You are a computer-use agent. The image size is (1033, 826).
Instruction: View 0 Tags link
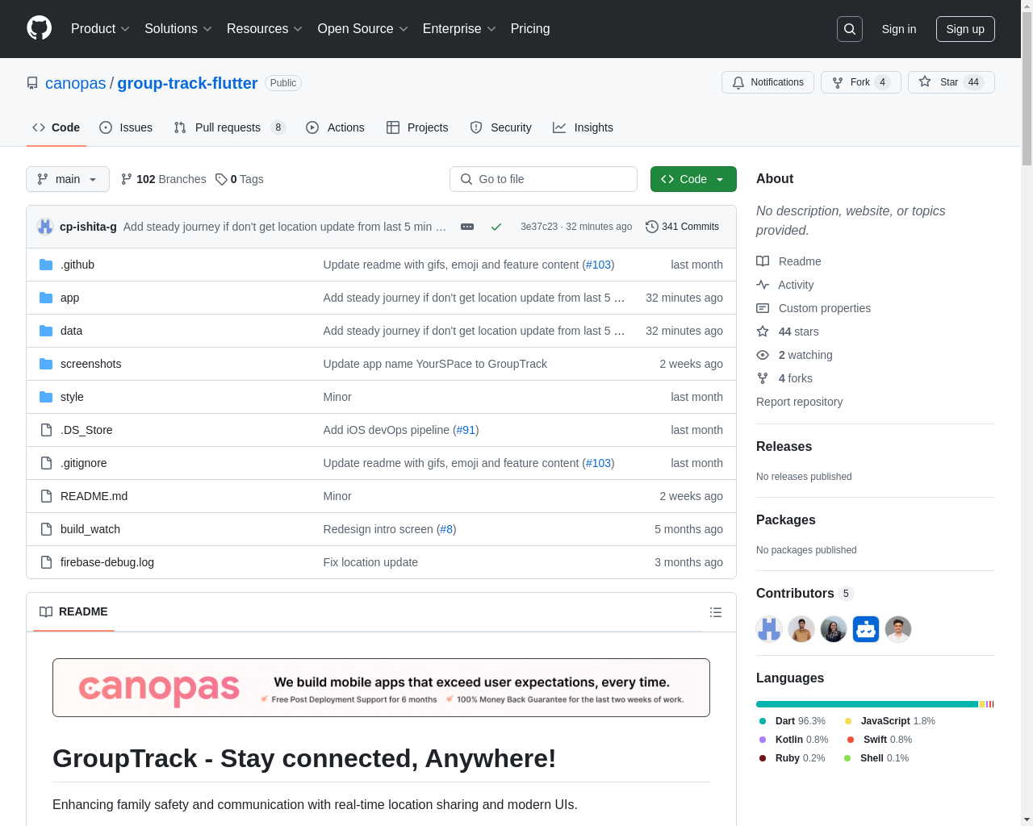pyautogui.click(x=240, y=179)
